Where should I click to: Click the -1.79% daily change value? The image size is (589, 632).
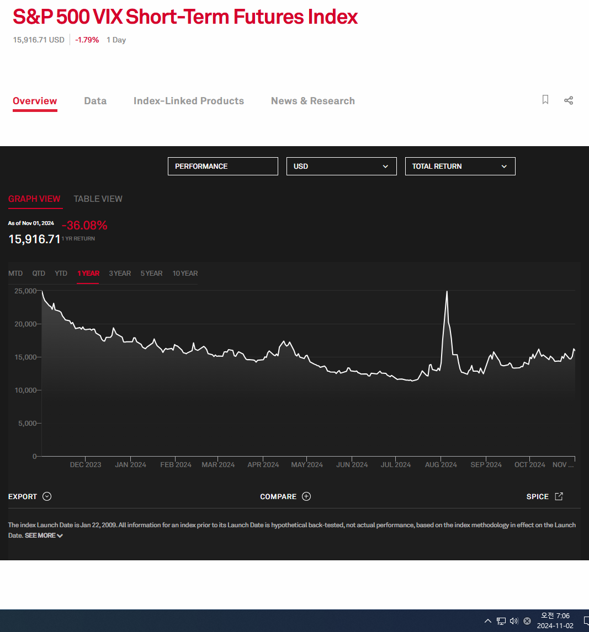pyautogui.click(x=87, y=40)
